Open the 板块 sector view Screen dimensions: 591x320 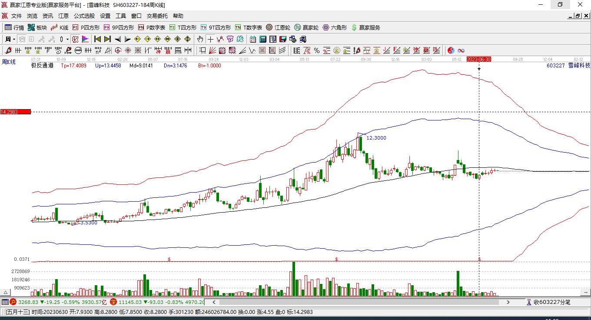37,27
